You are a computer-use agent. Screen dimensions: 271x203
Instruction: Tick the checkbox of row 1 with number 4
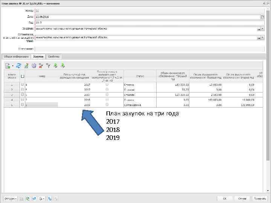click(22, 85)
